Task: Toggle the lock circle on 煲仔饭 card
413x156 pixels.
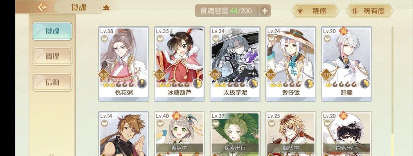Action: tap(271, 39)
